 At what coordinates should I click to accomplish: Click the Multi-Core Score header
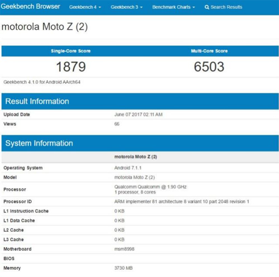pos(209,51)
